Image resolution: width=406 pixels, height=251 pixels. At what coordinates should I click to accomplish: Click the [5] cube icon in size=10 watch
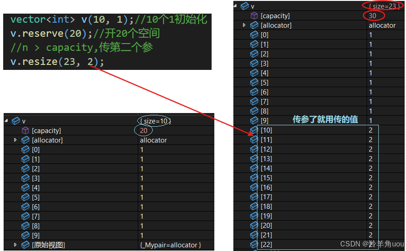(x=25, y=197)
